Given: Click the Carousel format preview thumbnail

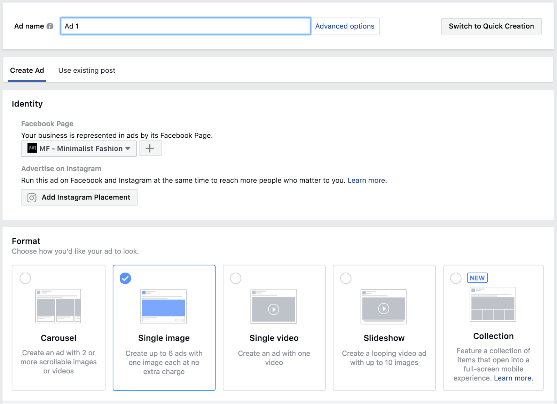Looking at the screenshot, I should coord(58,306).
